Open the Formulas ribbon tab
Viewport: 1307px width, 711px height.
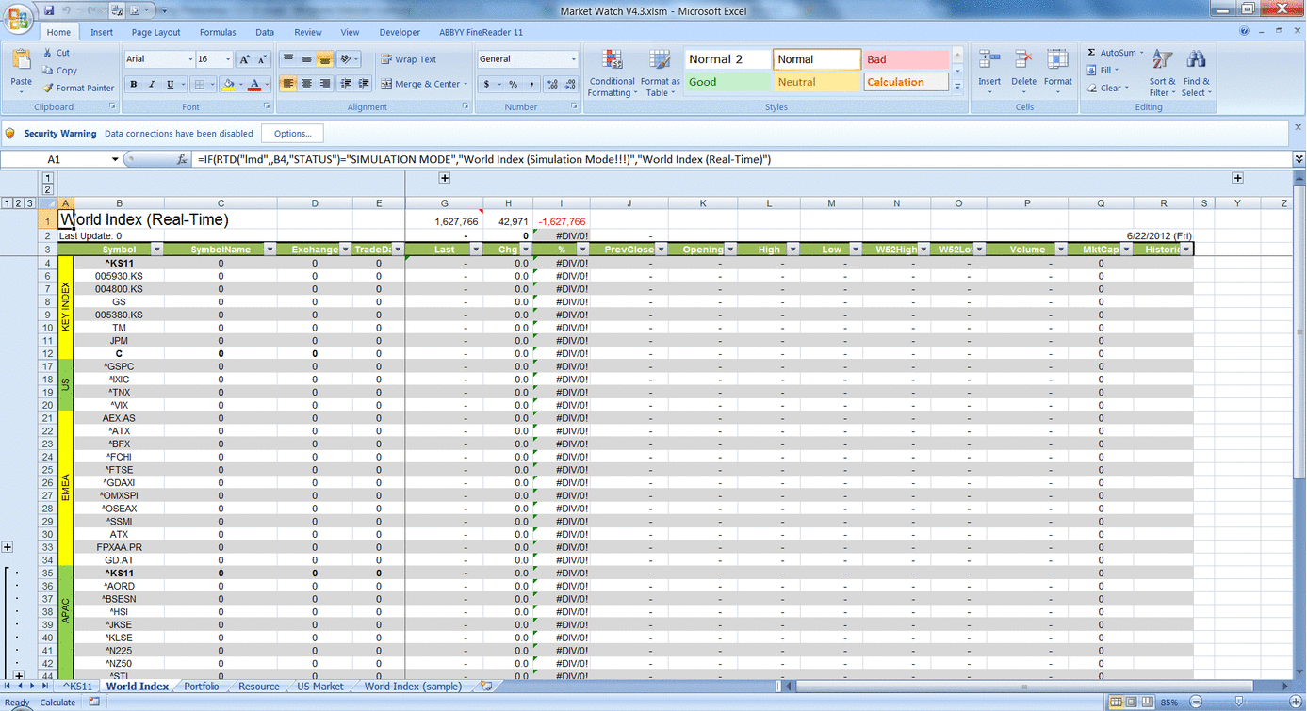pyautogui.click(x=218, y=32)
